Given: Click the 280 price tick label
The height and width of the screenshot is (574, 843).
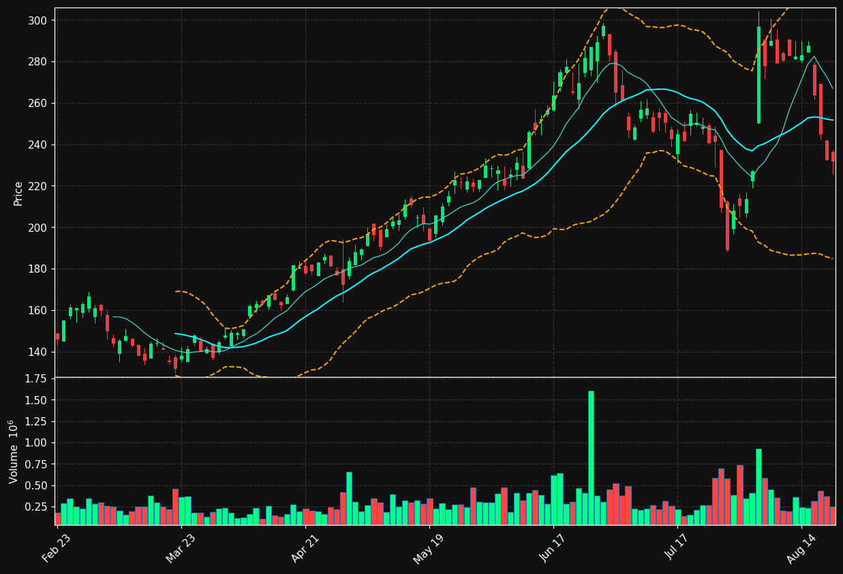Looking at the screenshot, I should [x=38, y=62].
